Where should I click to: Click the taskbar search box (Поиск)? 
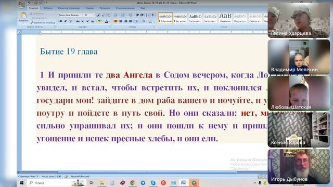pos(57,183)
